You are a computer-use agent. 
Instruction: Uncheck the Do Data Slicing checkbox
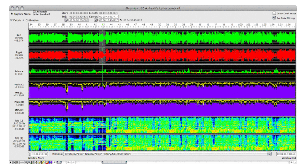click(274, 18)
